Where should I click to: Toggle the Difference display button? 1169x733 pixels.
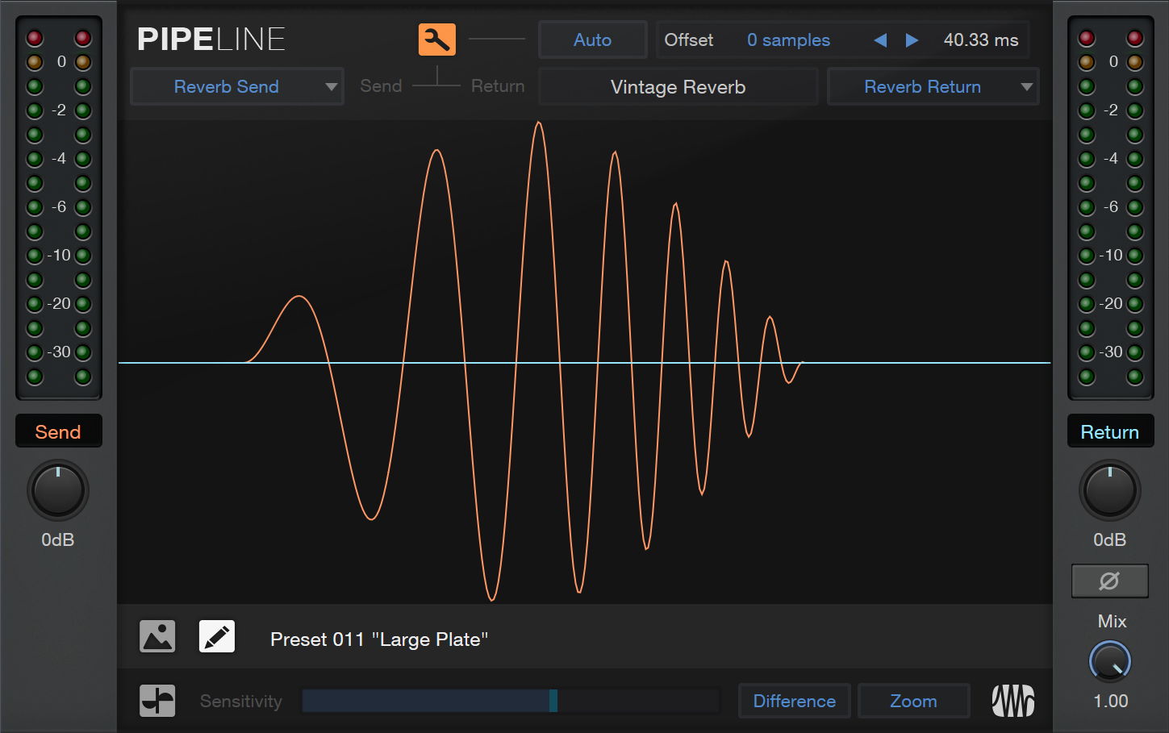click(x=794, y=701)
